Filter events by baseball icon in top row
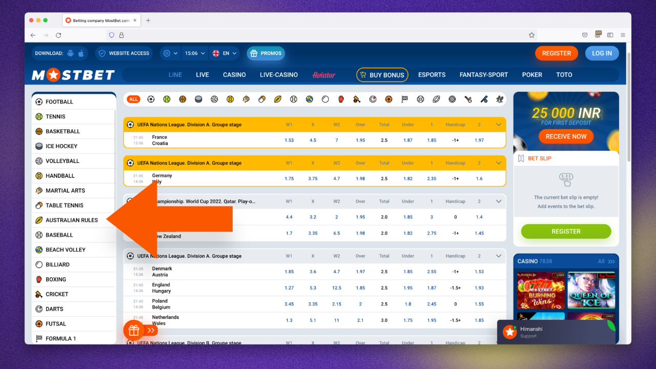Screen dimensions: 656x369 pyautogui.click(x=294, y=99)
